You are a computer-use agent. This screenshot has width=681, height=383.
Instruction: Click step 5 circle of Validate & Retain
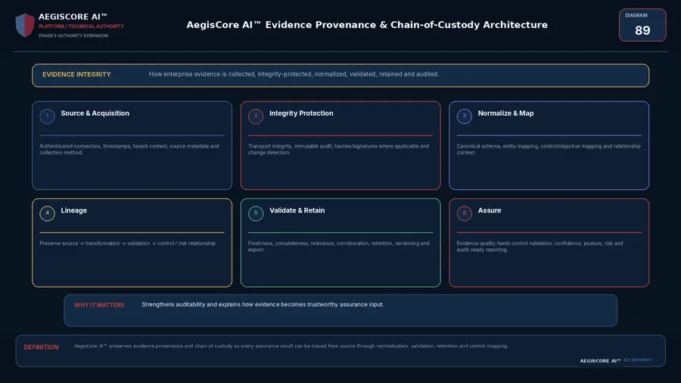tap(256, 213)
